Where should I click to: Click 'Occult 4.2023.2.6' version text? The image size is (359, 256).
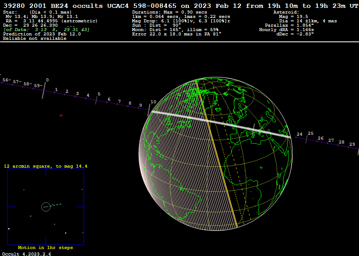[x=27, y=254]
